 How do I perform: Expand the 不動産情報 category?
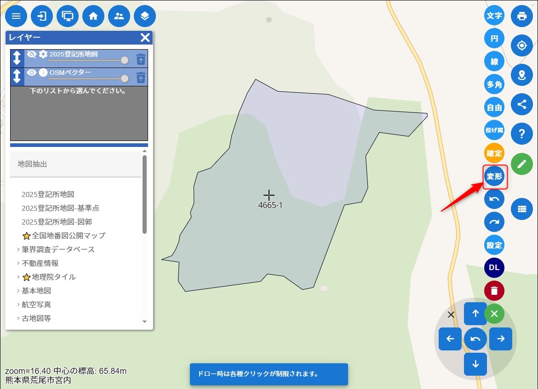click(x=40, y=263)
